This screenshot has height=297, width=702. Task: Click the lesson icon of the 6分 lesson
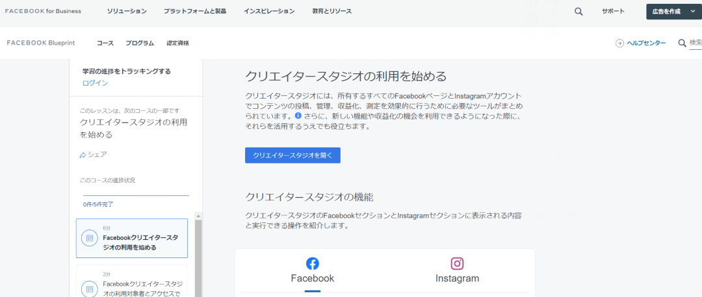click(x=90, y=238)
